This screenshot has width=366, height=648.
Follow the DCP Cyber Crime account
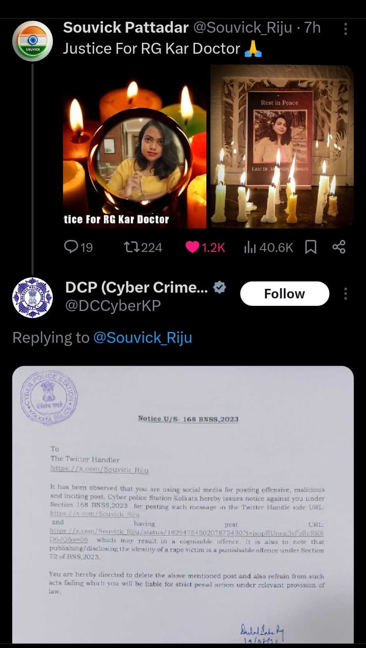285,293
